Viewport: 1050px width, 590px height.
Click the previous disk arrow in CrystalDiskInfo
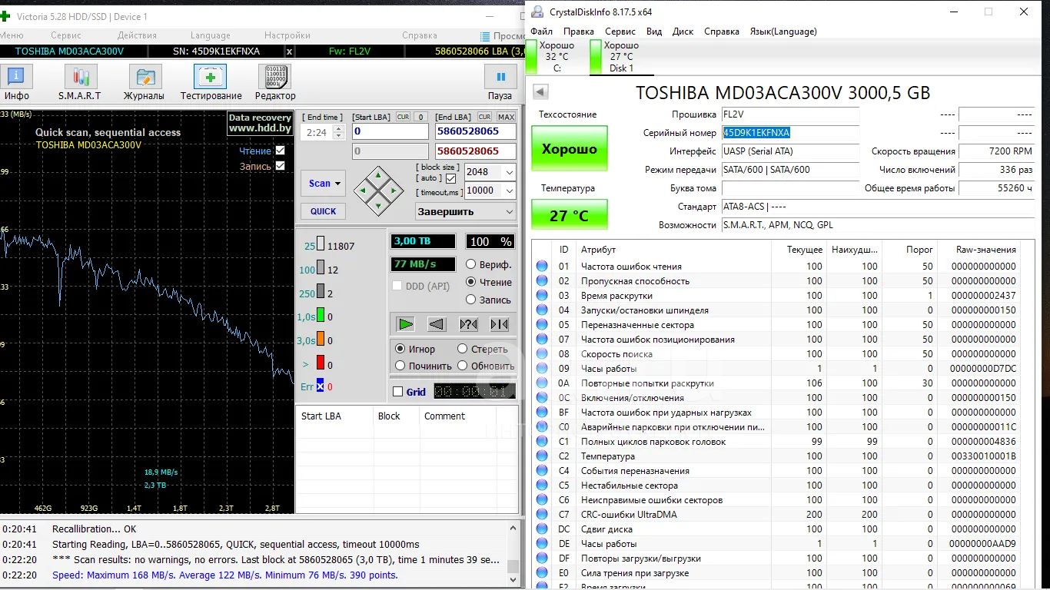pos(540,92)
